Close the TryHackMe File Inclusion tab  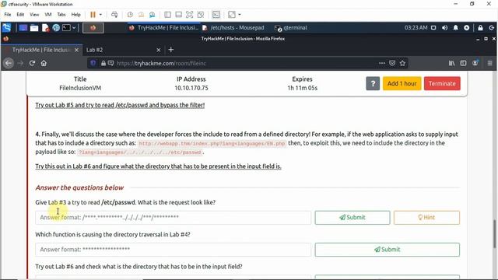click(76, 50)
